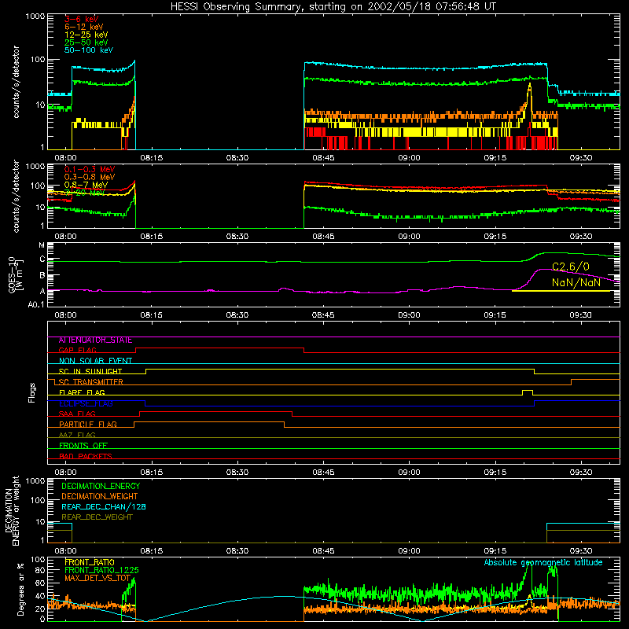Image resolution: width=629 pixels, height=629 pixels.
Task: Click the MAX_DET_VS_TOT legend label
Action: 97,578
